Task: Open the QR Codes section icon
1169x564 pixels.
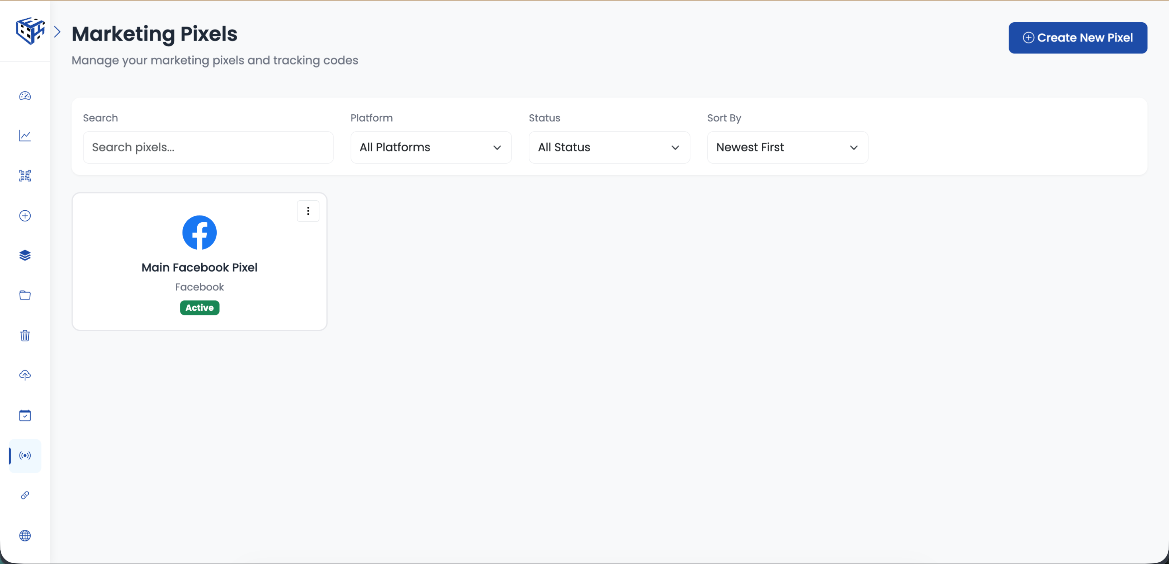Action: pyautogui.click(x=25, y=176)
